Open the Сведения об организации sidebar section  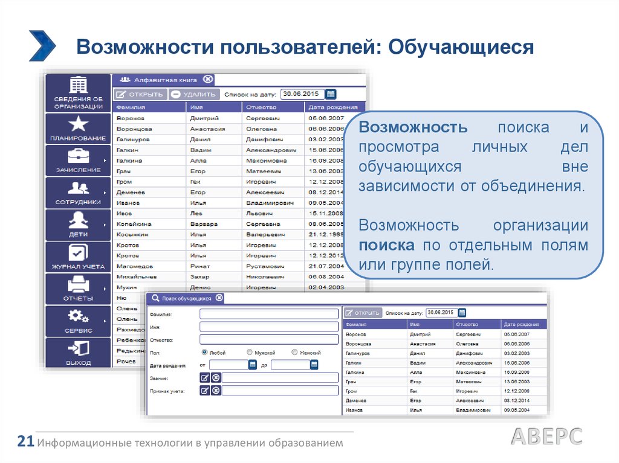coord(78,93)
